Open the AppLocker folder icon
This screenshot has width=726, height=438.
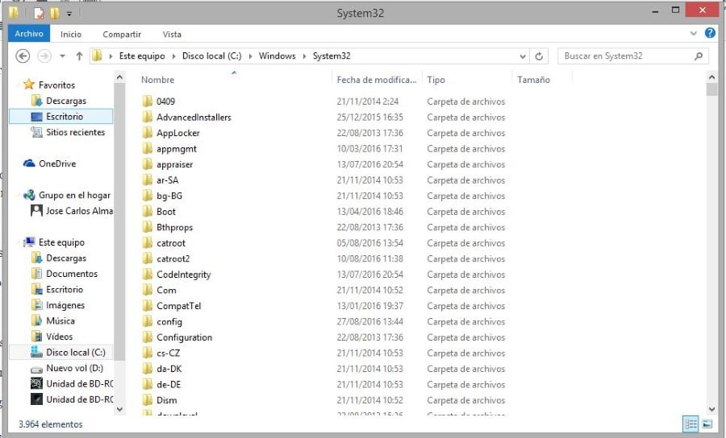(147, 133)
